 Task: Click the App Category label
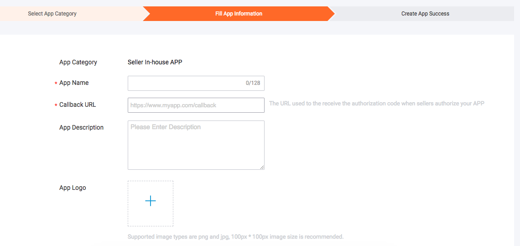78,62
